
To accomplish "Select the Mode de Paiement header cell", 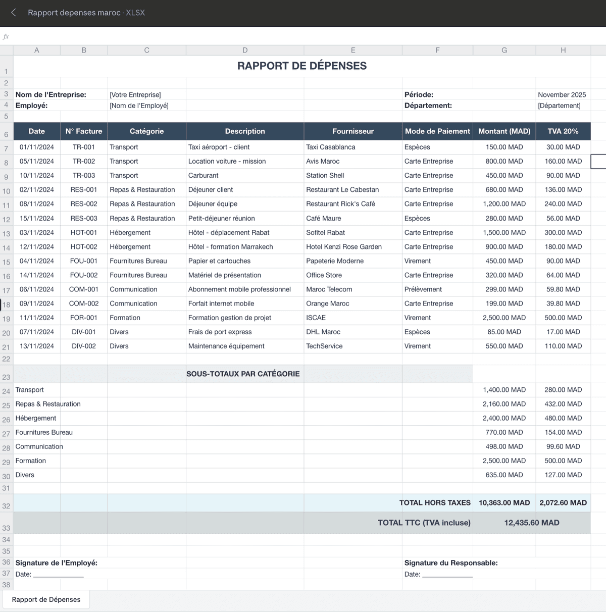I will 437,131.
